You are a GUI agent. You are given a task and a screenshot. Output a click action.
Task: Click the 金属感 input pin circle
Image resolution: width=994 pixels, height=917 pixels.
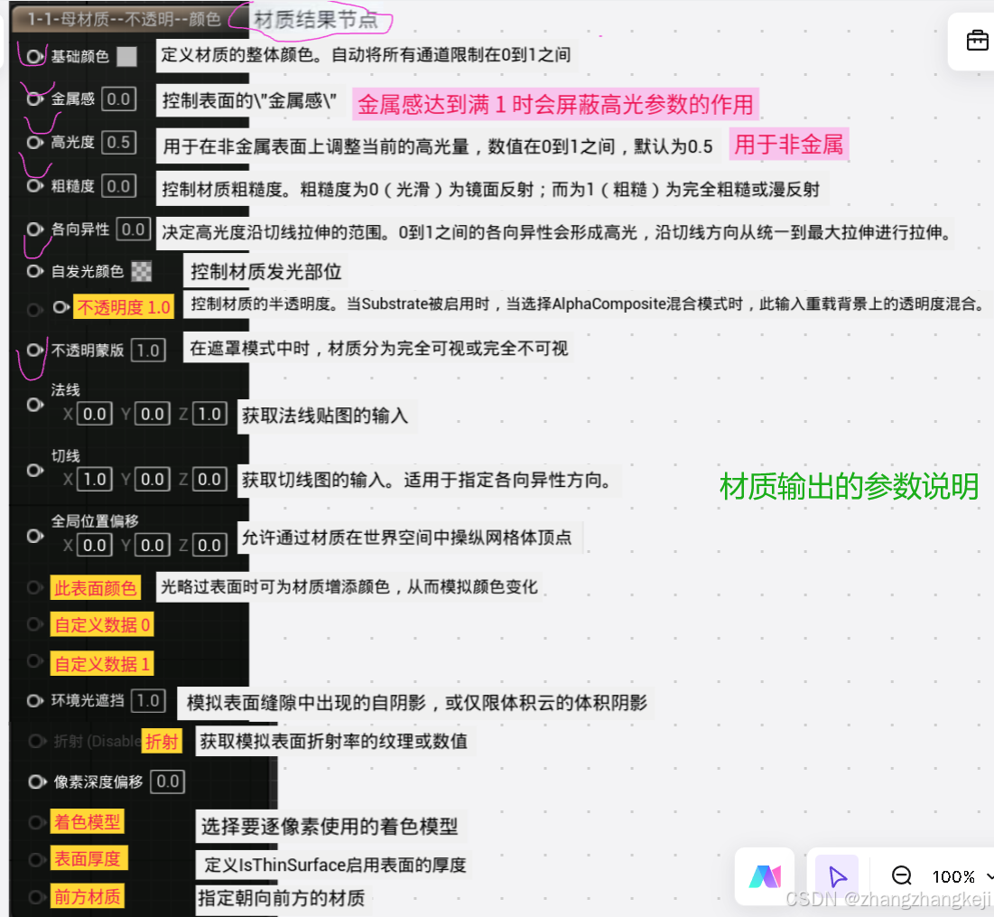tap(33, 98)
